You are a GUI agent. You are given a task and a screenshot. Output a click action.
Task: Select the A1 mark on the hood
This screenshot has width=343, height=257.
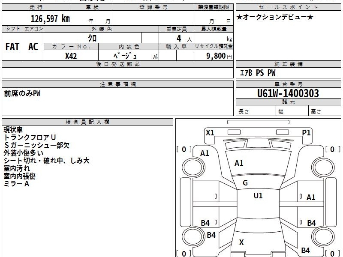click(x=239, y=163)
